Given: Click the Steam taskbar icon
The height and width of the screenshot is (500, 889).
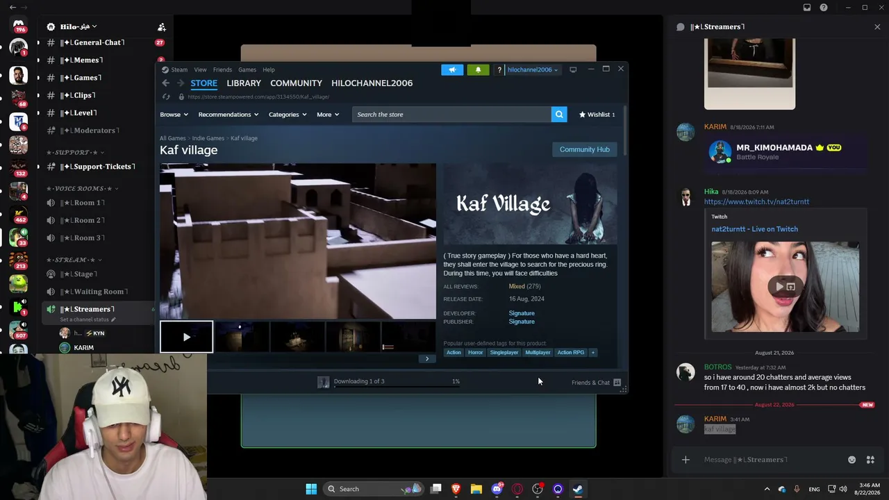Looking at the screenshot, I should point(578,489).
